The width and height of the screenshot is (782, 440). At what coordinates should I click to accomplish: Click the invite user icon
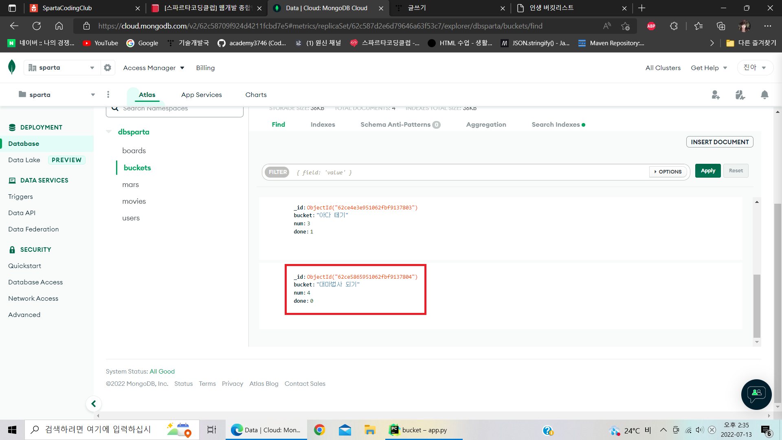tap(716, 95)
